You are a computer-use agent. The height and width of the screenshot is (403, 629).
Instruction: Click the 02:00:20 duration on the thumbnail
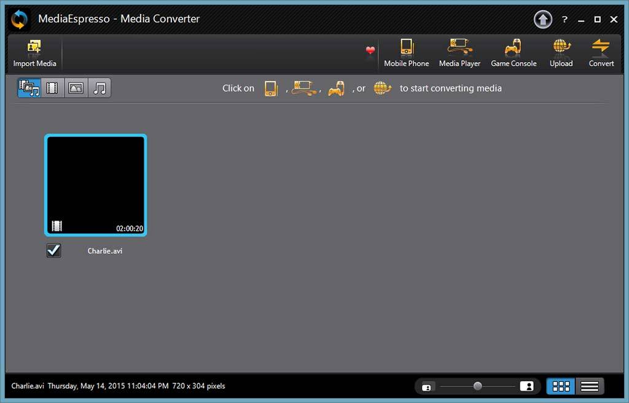click(x=130, y=229)
